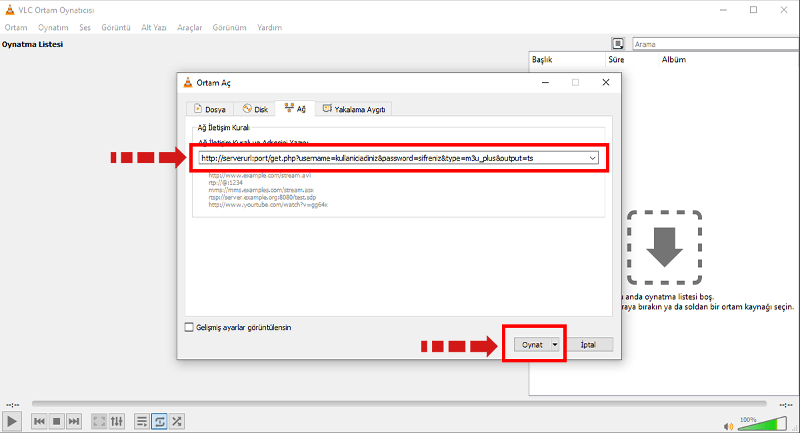The image size is (800, 433).
Task: Click the drop-media arrow placeholder in playlist
Action: pos(664,247)
